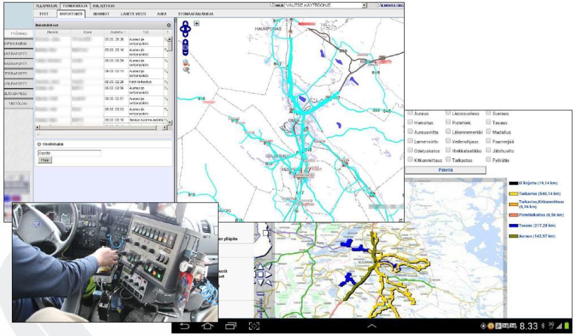Pan the lower map up

pos(260,267)
